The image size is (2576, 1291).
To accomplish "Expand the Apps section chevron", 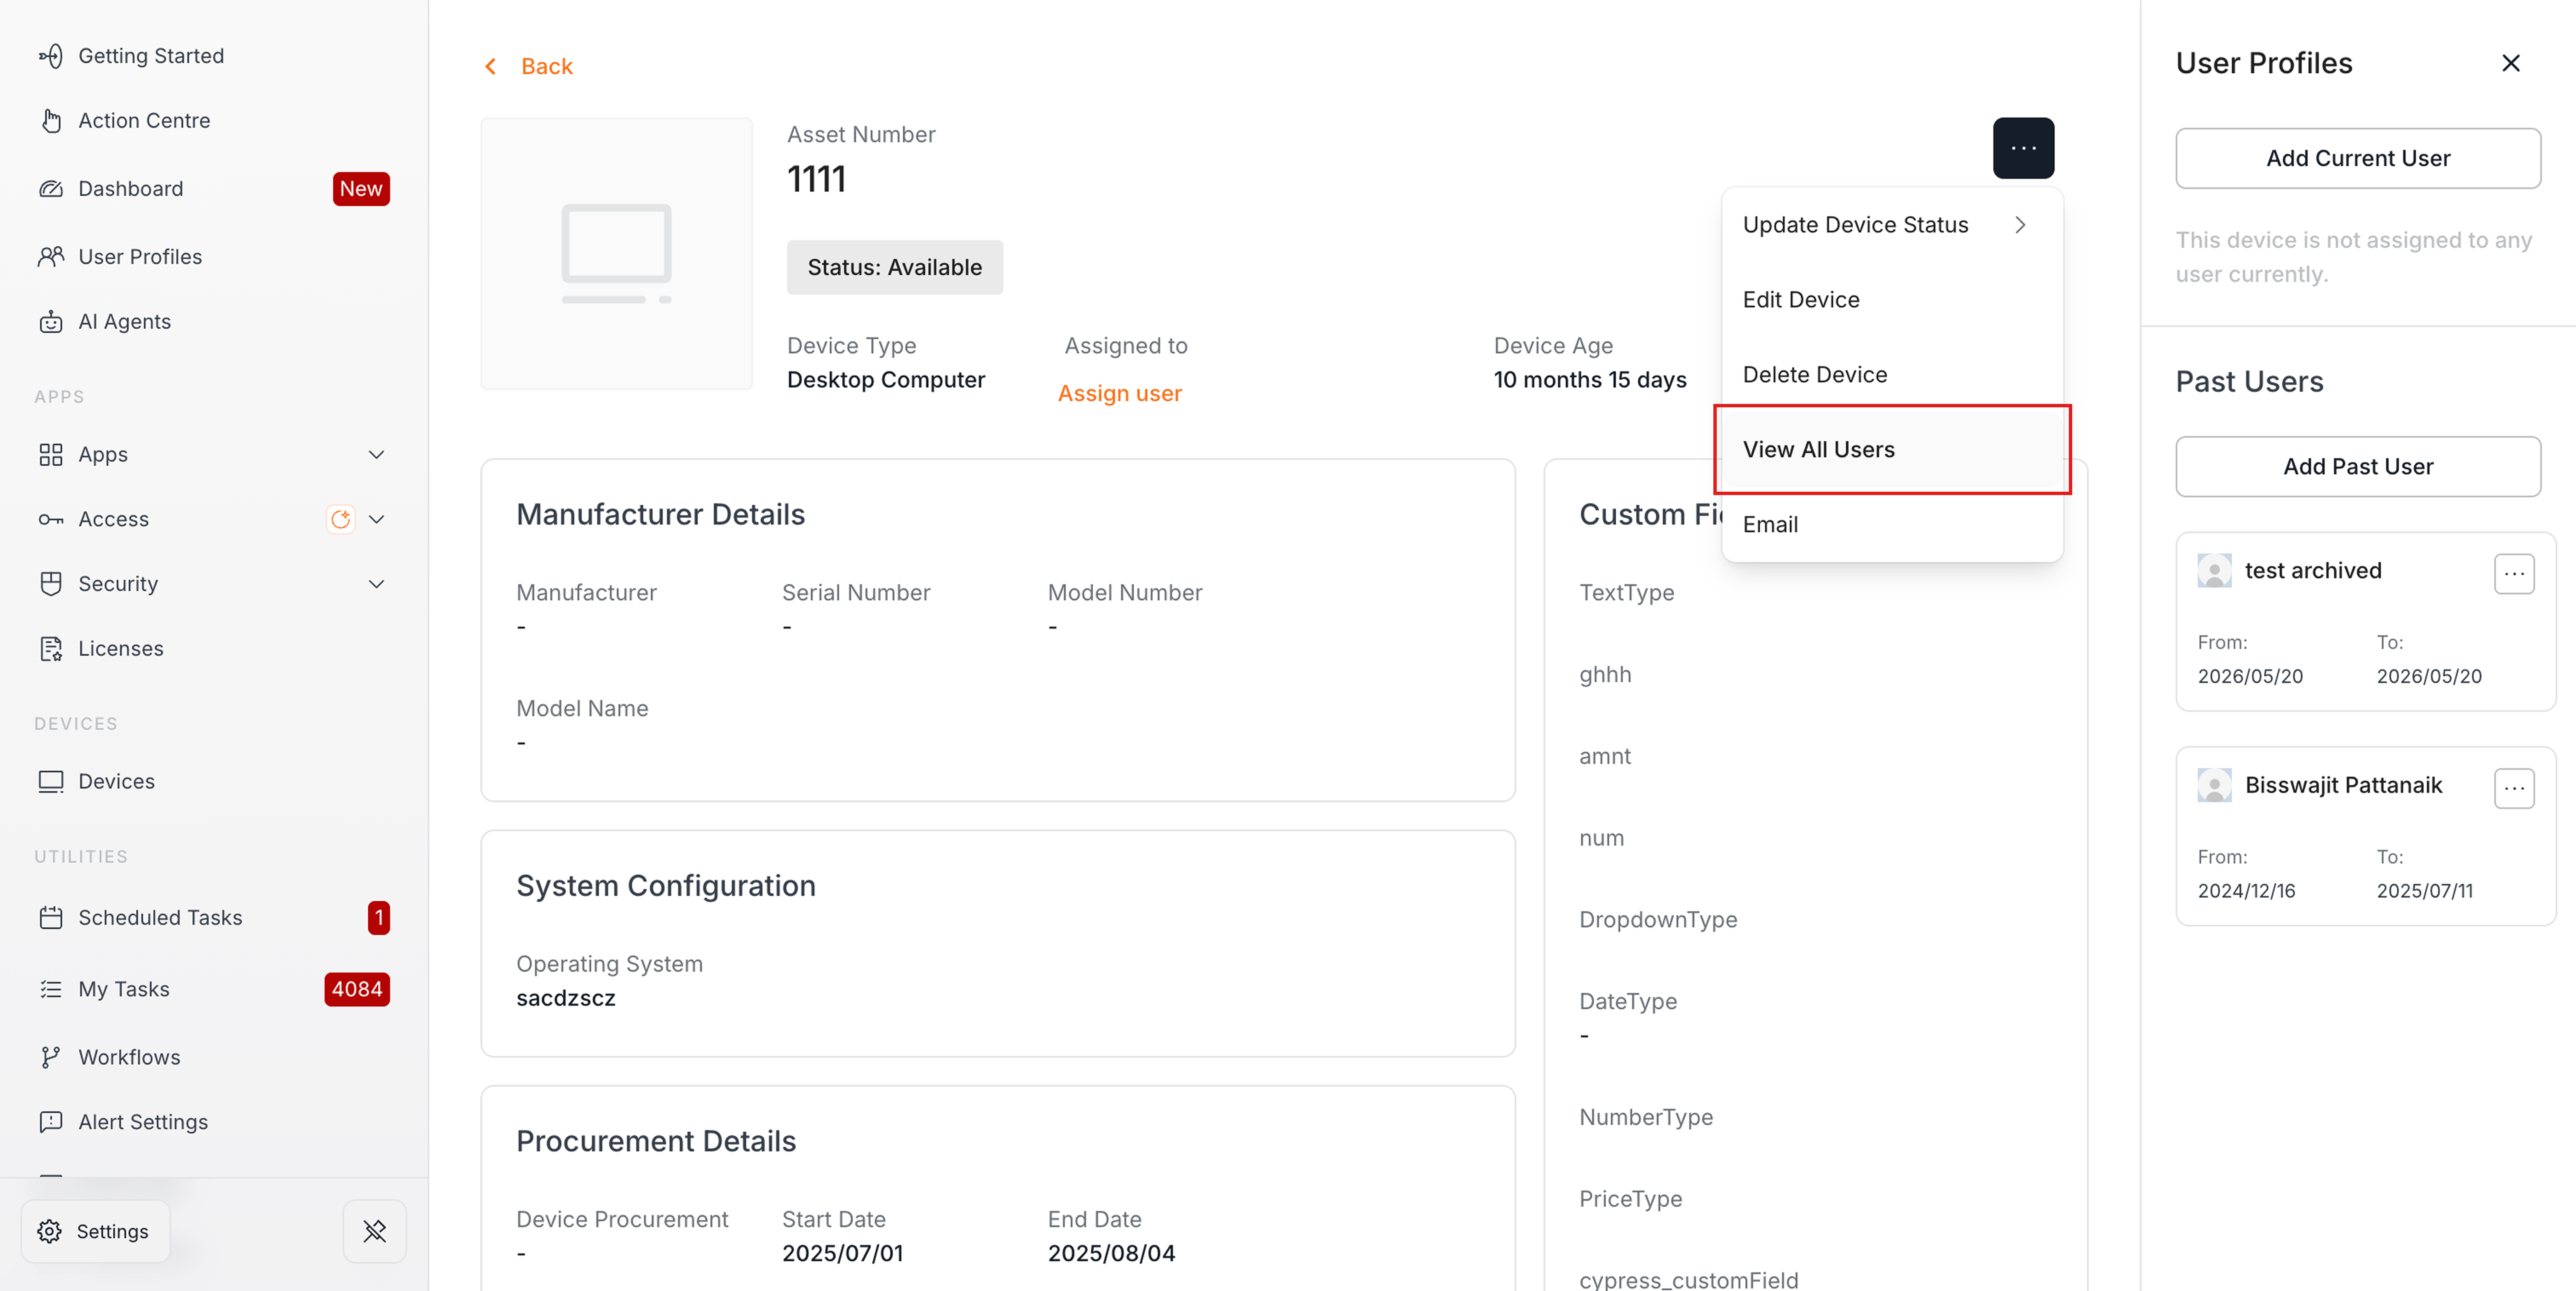I will [376, 455].
